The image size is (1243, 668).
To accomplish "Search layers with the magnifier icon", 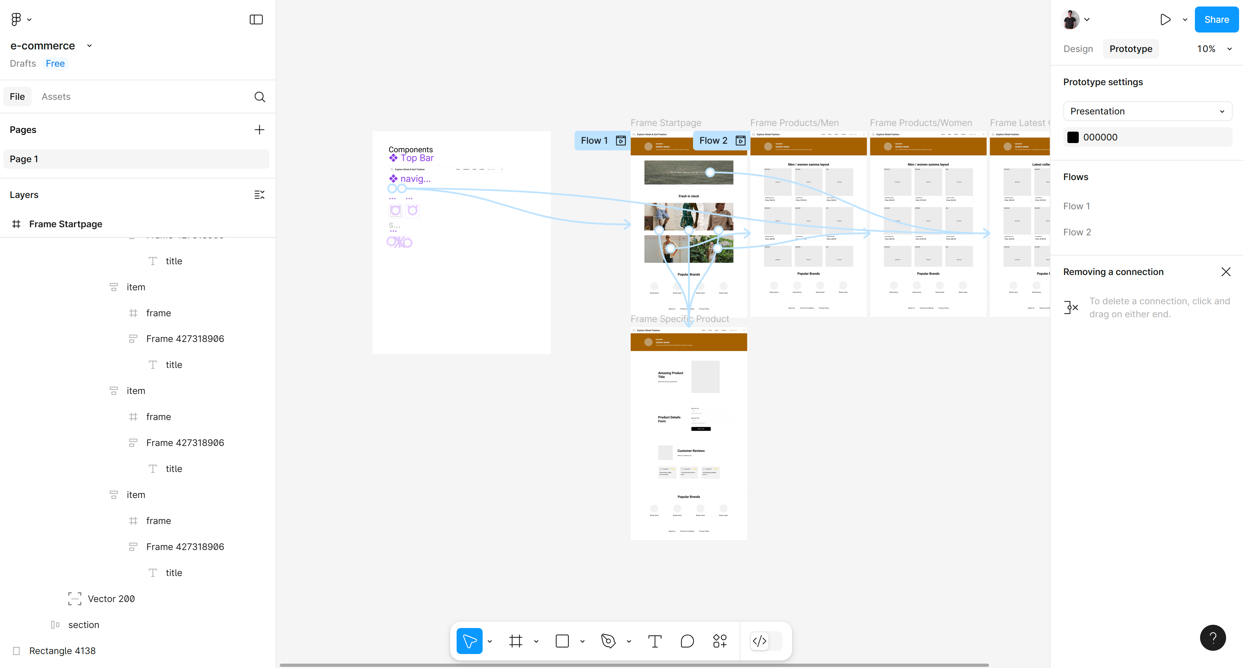I will [x=260, y=97].
